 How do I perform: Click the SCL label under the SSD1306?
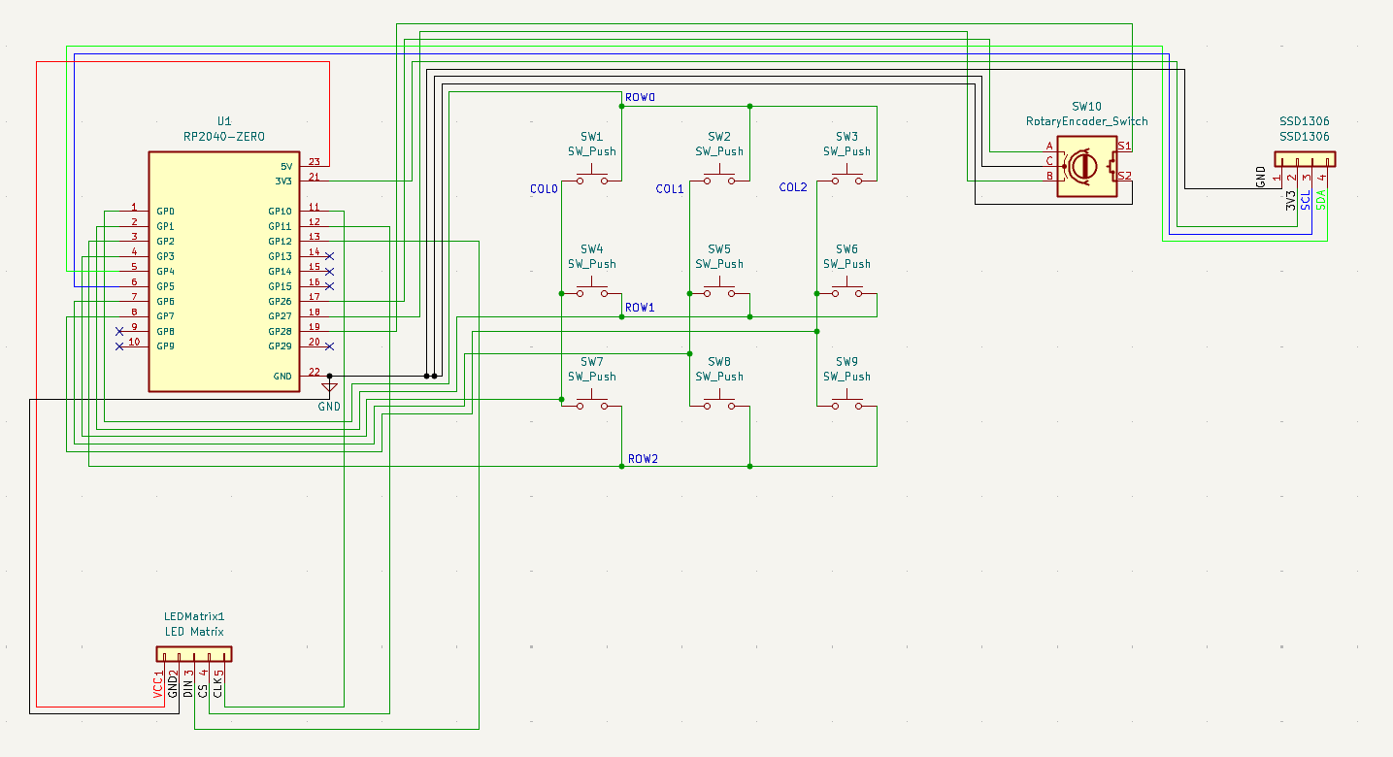click(x=1307, y=201)
